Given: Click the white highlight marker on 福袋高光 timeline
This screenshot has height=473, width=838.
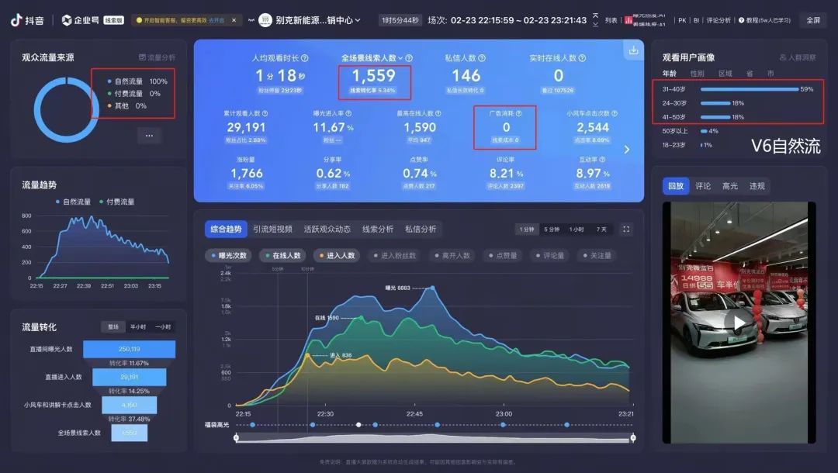Looking at the screenshot, I should 358,425.
